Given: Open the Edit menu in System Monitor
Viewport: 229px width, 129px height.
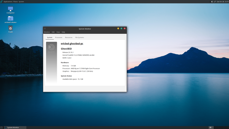Looking at the screenshot, I should [53, 32].
